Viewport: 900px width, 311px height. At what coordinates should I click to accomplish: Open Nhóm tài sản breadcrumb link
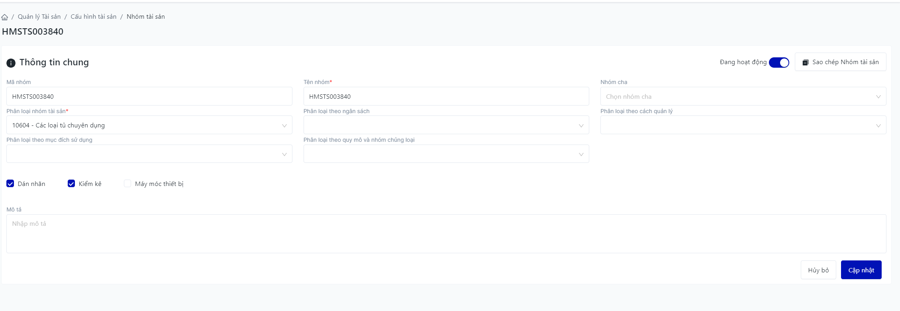coord(146,17)
